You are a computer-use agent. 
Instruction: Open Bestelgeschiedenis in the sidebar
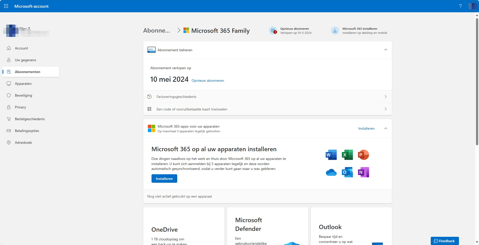click(x=31, y=119)
